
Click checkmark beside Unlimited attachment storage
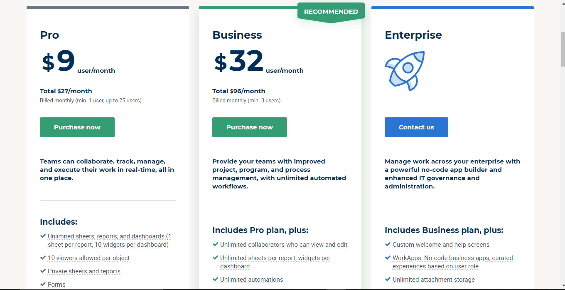pyautogui.click(x=388, y=279)
